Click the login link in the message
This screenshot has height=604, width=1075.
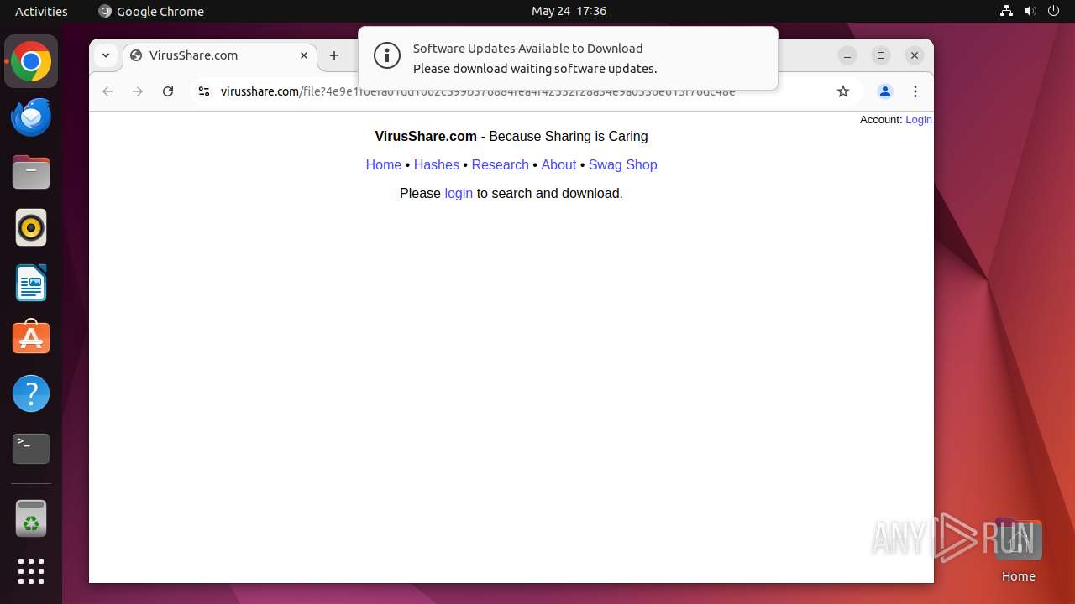[x=459, y=193]
